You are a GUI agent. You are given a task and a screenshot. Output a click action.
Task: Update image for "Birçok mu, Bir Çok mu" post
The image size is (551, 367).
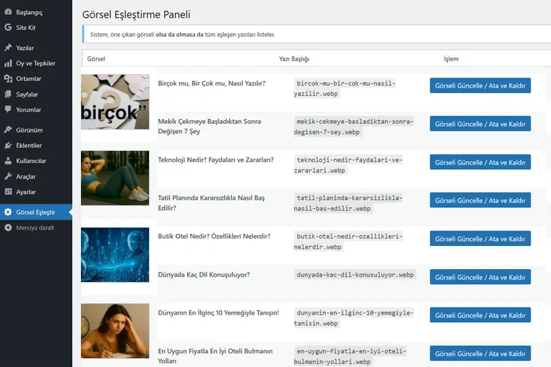(x=480, y=86)
